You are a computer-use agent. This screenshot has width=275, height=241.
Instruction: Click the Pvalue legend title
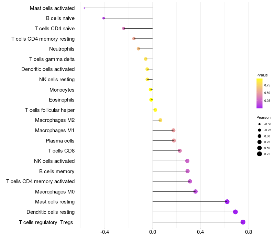[x=262, y=75]
